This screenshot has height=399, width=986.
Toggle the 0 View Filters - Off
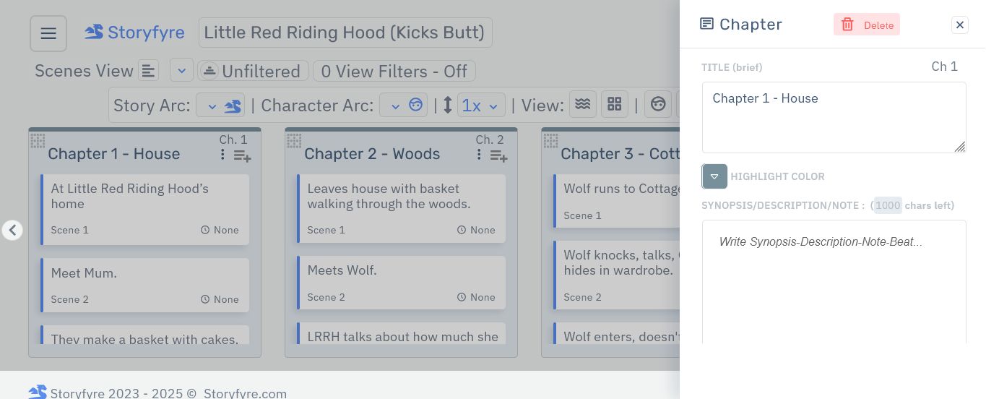pyautogui.click(x=394, y=71)
